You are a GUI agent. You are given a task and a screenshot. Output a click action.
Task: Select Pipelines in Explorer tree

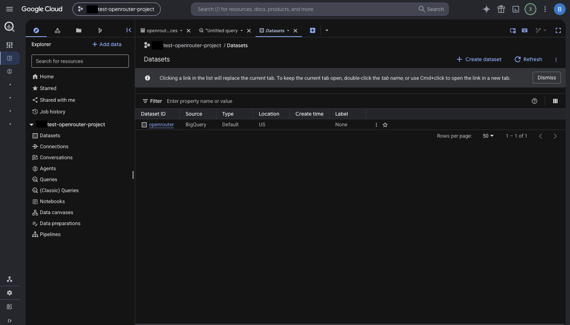50,234
